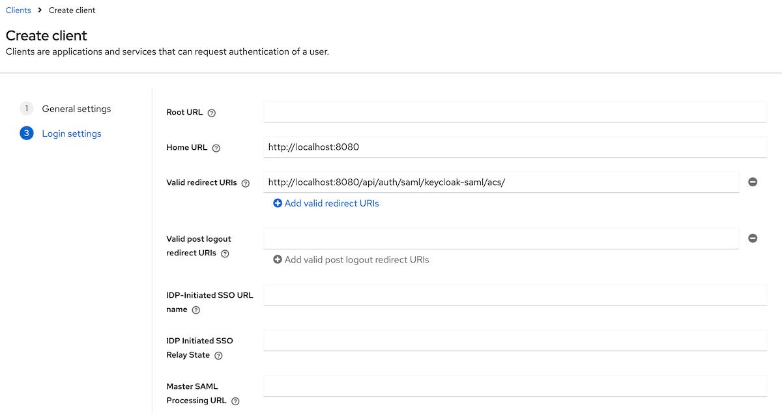Go to Clients in the breadcrumb
The image size is (782, 413).
(x=18, y=10)
